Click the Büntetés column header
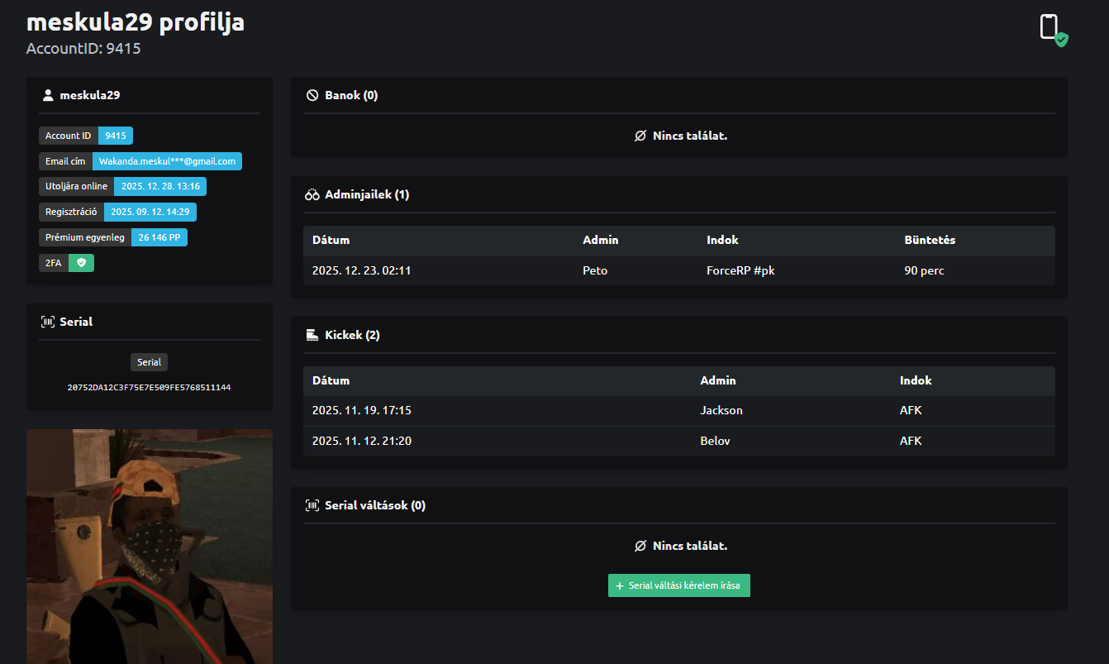 tap(930, 240)
